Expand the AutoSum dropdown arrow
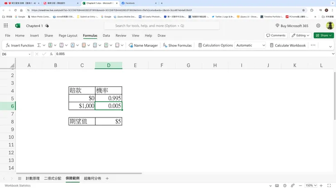 tap(44, 45)
